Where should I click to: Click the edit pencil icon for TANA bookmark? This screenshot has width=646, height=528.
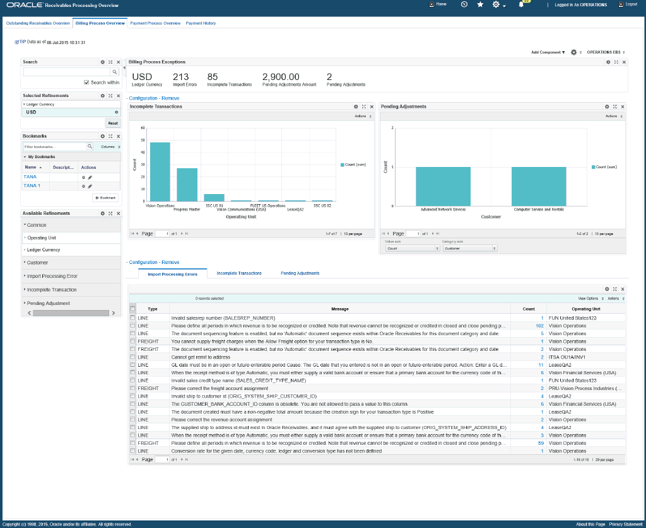point(90,178)
